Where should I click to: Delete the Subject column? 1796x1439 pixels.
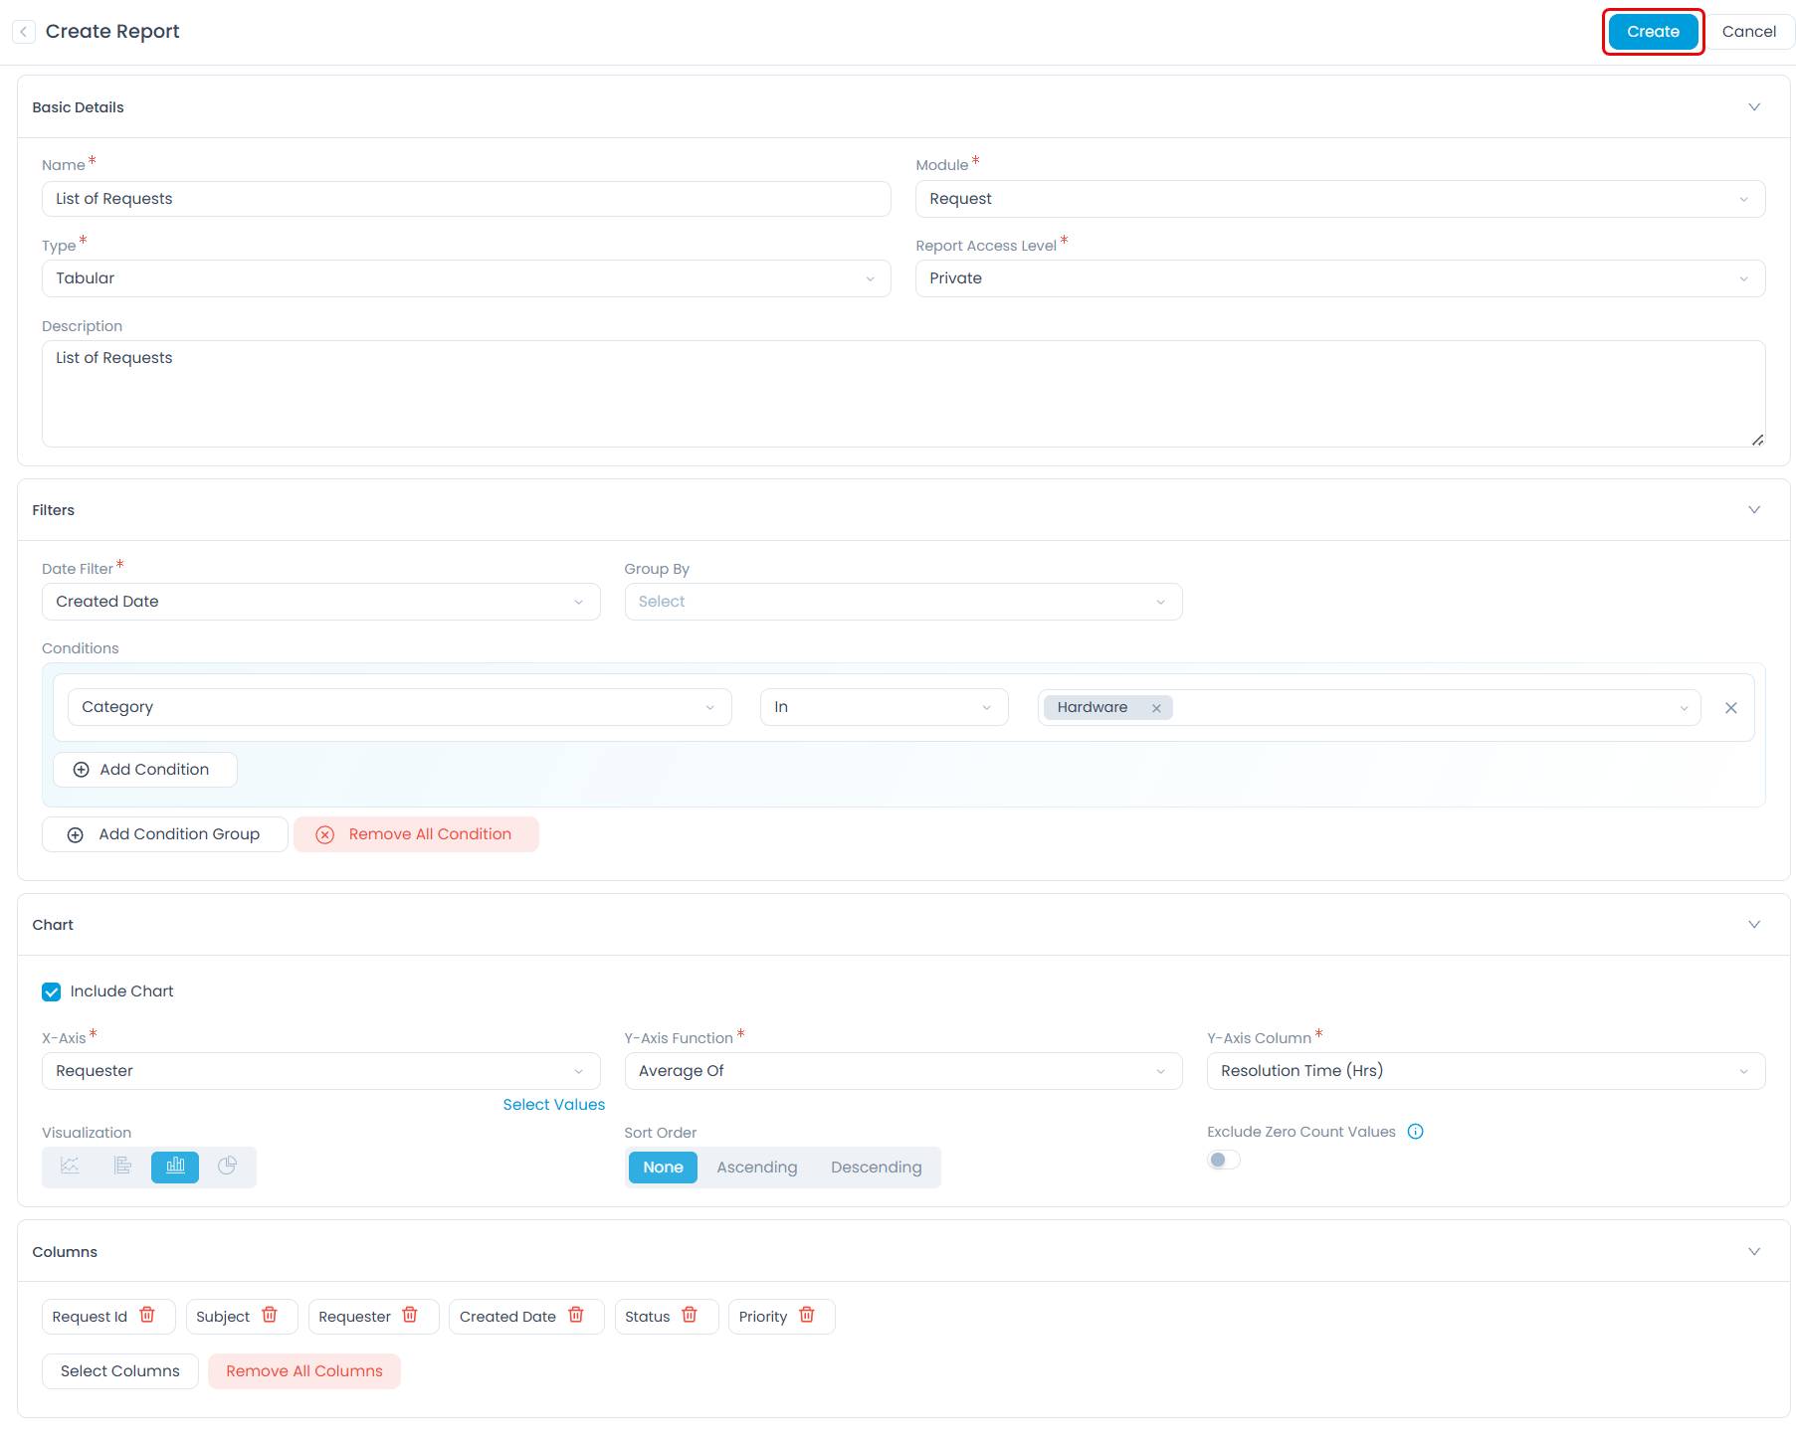[270, 1316]
